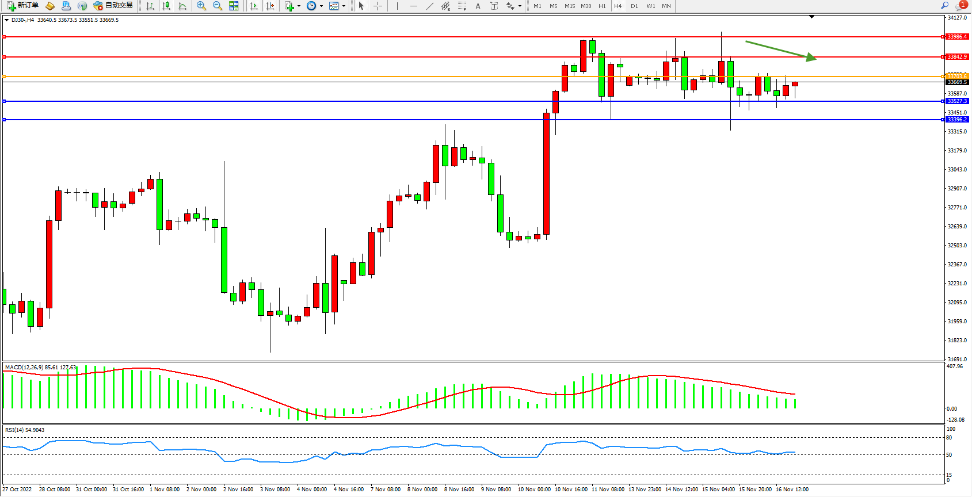The image size is (972, 497).
Task: Select the trendline drawing tool
Action: [430, 6]
